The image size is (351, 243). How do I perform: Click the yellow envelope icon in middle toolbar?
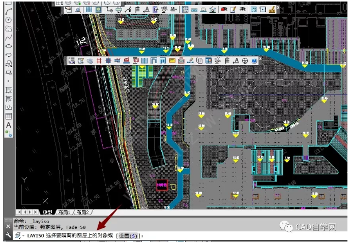pos(172,61)
